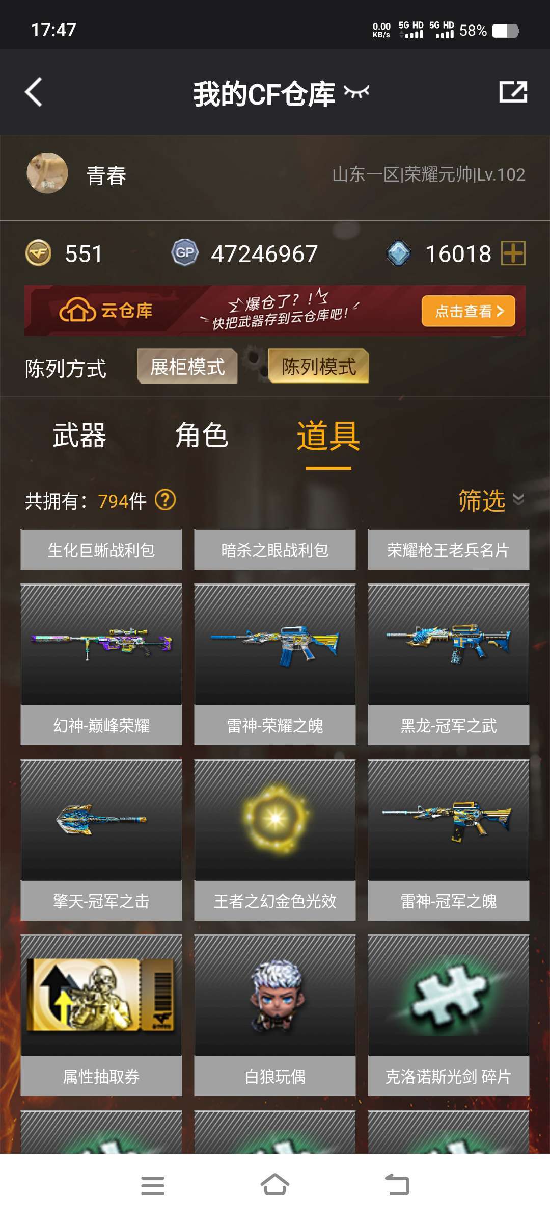This screenshot has width=550, height=1218.
Task: Open the 云仓库 banner
Action: tap(275, 311)
